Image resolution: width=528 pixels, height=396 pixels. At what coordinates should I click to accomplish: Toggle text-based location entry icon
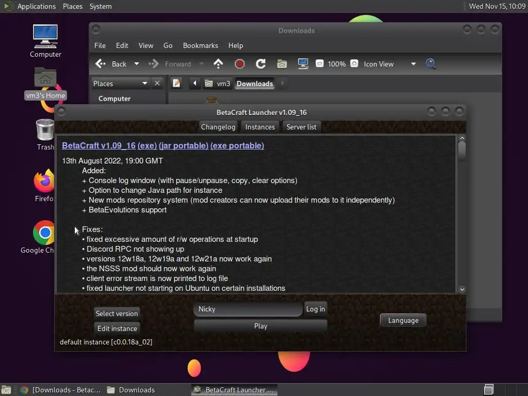coord(176,83)
